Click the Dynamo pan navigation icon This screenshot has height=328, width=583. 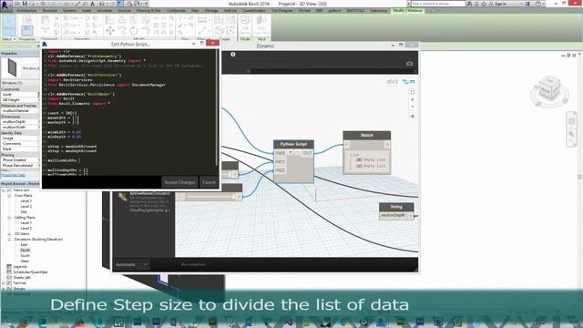[413, 117]
